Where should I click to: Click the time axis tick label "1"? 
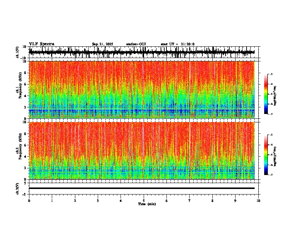[x=52, y=201]
